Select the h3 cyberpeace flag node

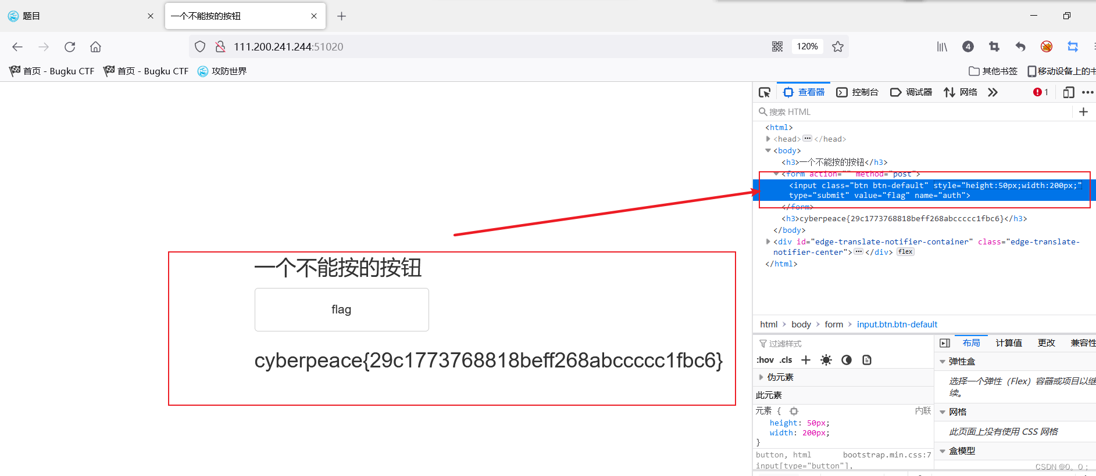(x=904, y=219)
